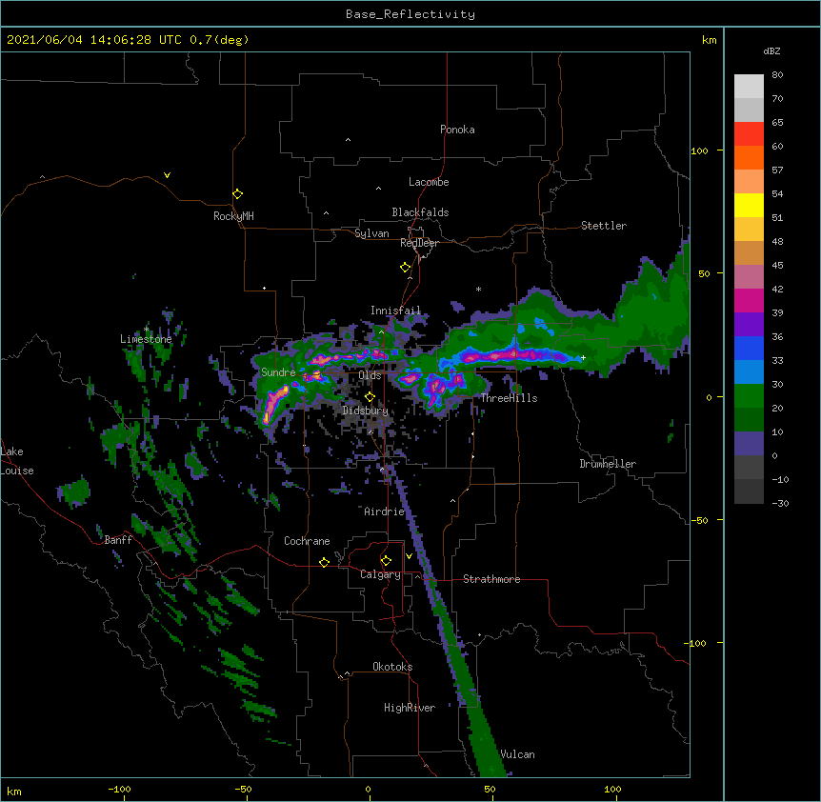Click the RockyMH label
The image size is (821, 802).
(x=233, y=216)
